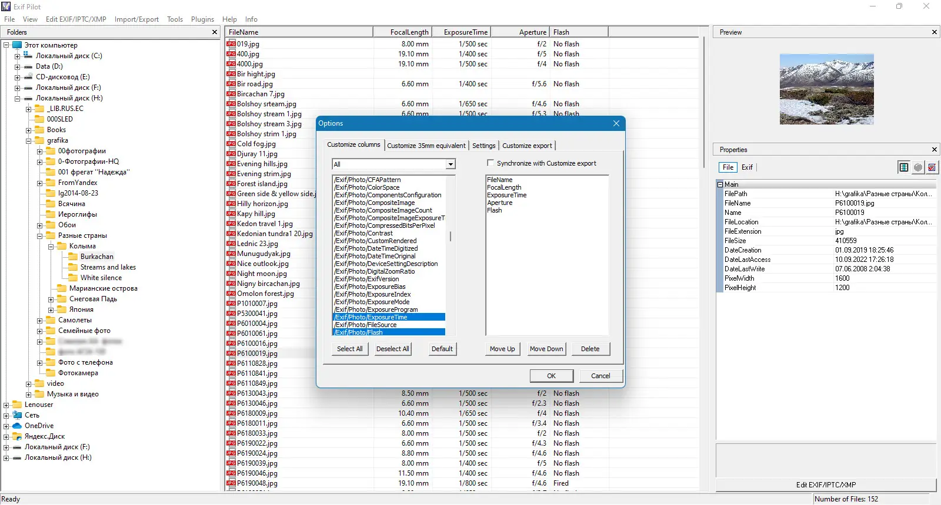Image resolution: width=941 pixels, height=505 pixels.
Task: Select Streams and lakes folder in tree
Action: (x=108, y=267)
